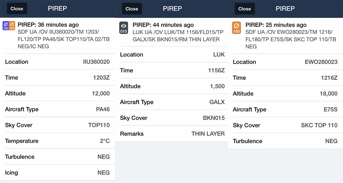The image size is (343, 183).
Task: Tap the Altitude 12,000 row
Action: click(57, 93)
